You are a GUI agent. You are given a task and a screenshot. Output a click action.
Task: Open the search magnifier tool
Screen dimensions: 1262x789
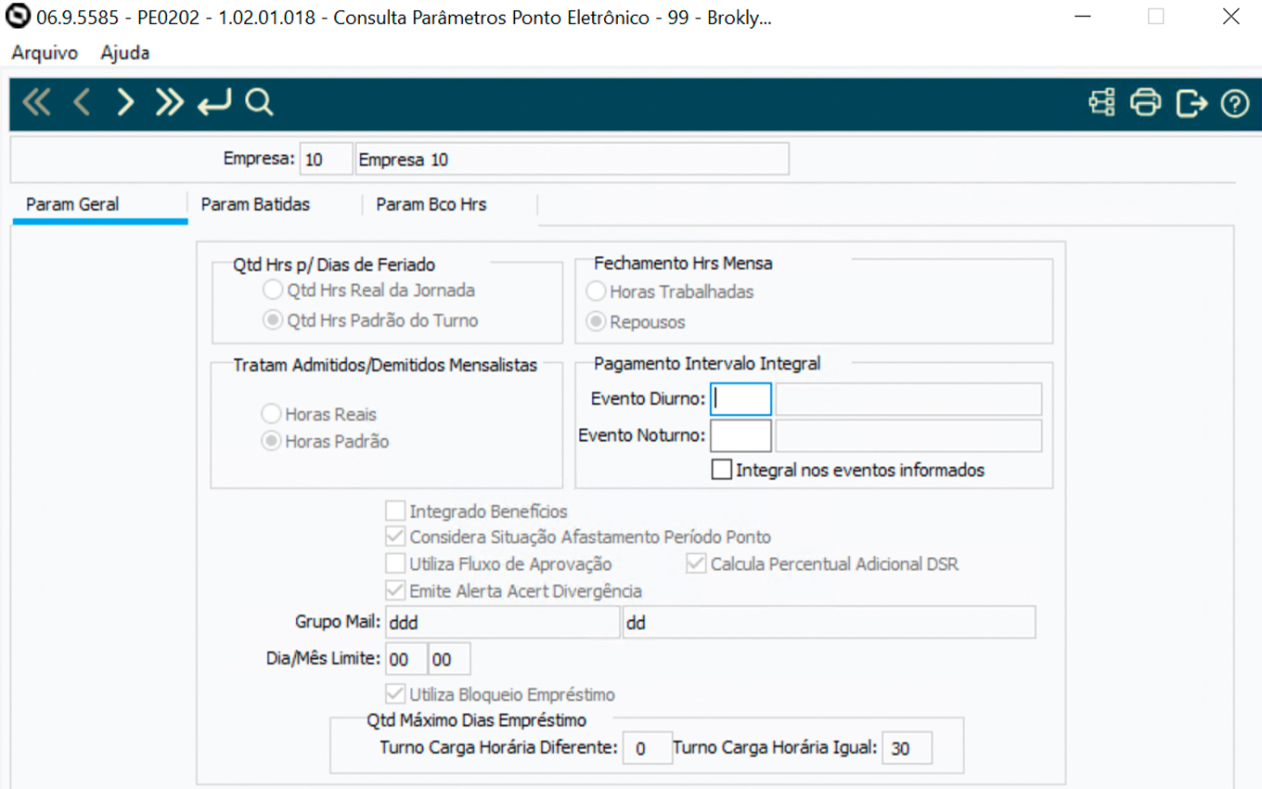click(x=259, y=103)
